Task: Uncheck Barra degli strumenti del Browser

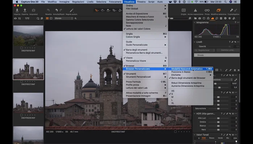Action: click(188, 78)
